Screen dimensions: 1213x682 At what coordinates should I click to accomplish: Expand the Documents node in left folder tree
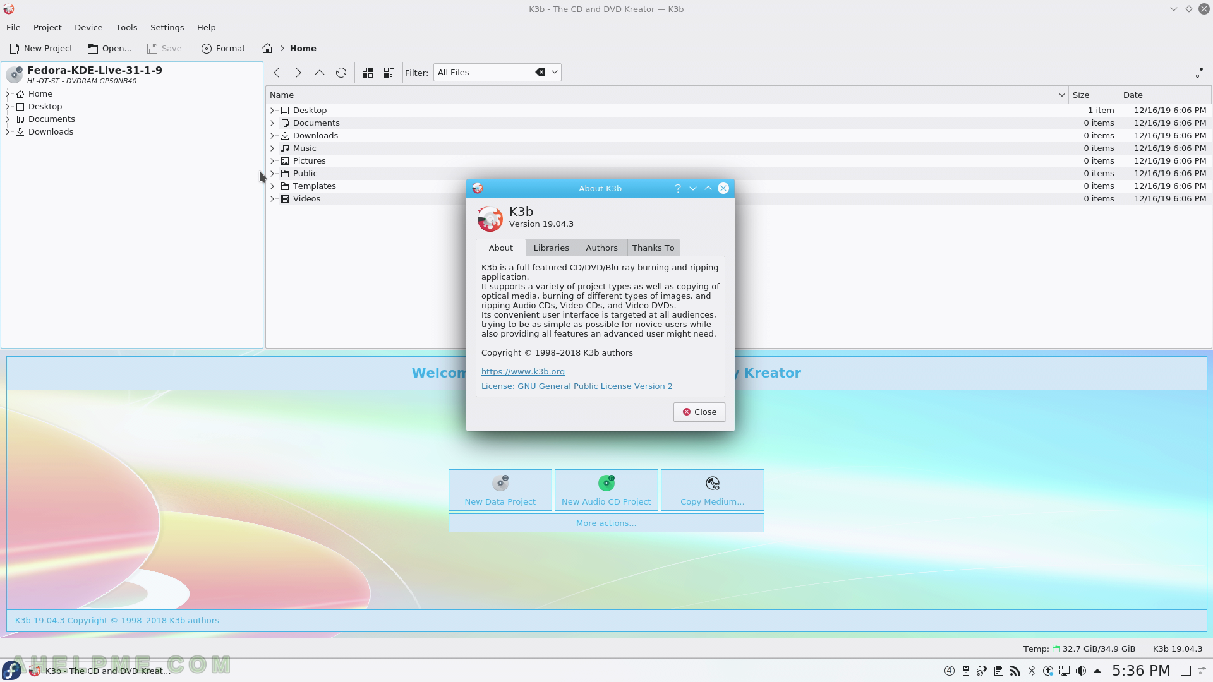[x=8, y=119]
